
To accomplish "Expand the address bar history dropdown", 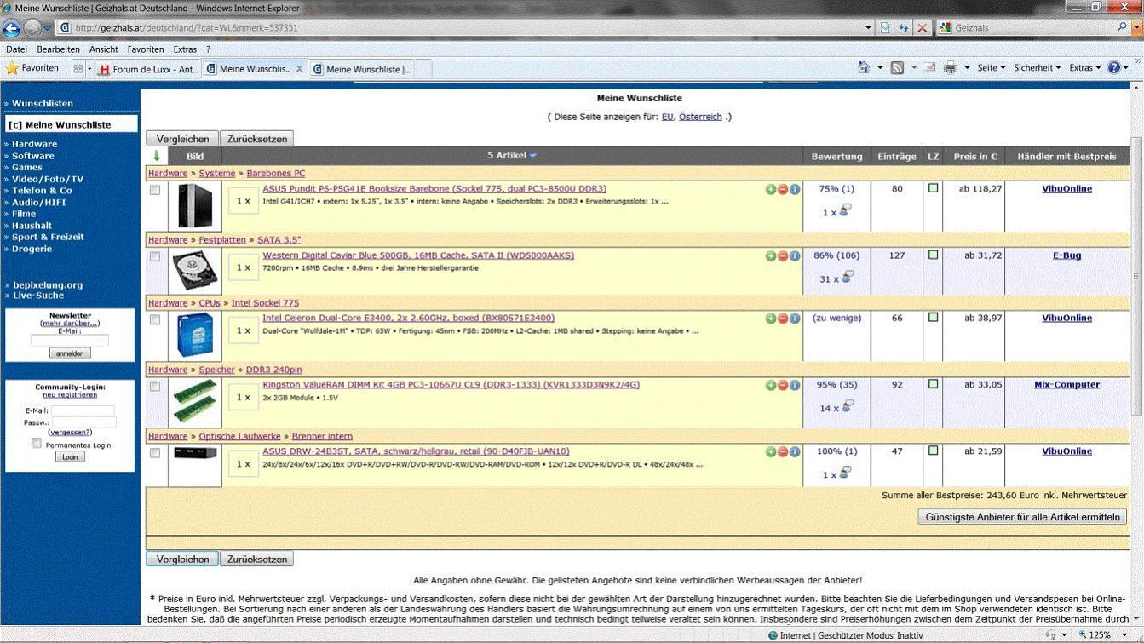I will 868,28.
